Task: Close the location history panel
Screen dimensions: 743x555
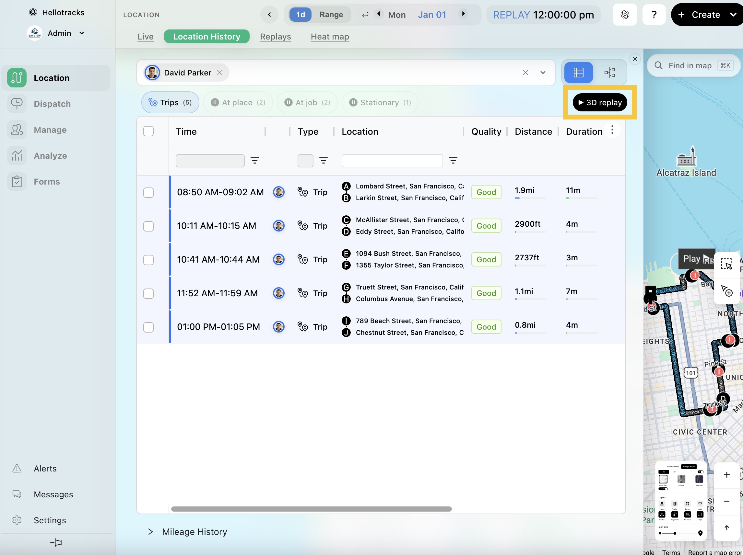Action: 635,59
